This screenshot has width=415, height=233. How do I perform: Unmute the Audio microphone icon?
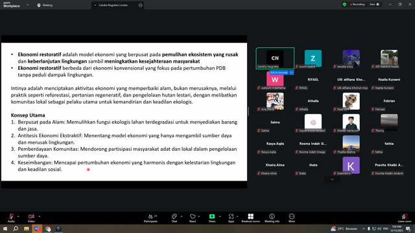click(11, 217)
